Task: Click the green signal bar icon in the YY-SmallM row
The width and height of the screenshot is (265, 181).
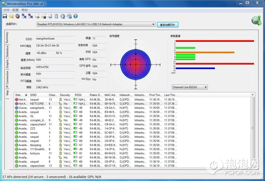Action: (75, 149)
